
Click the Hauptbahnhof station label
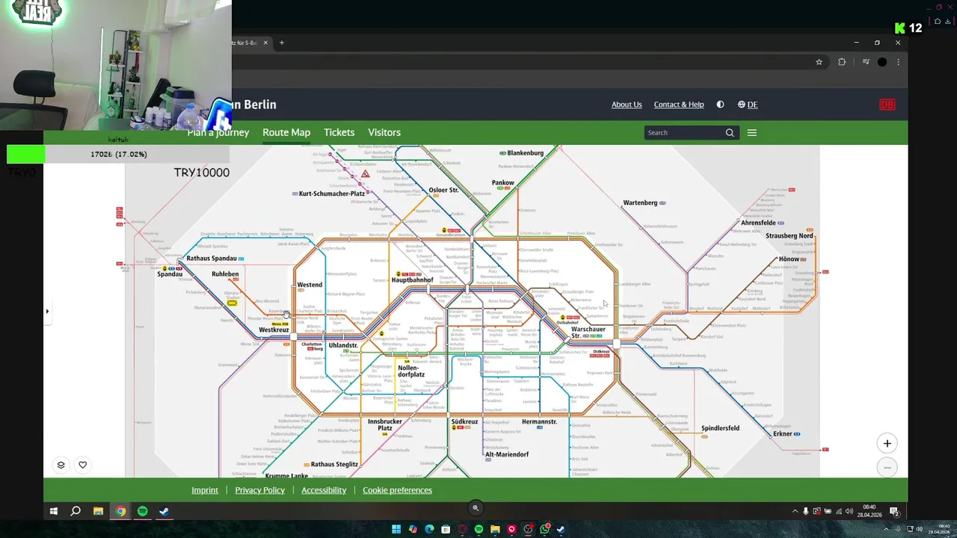(x=412, y=280)
